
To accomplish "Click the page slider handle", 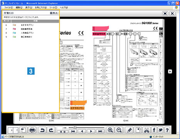I will pos(75,127).
